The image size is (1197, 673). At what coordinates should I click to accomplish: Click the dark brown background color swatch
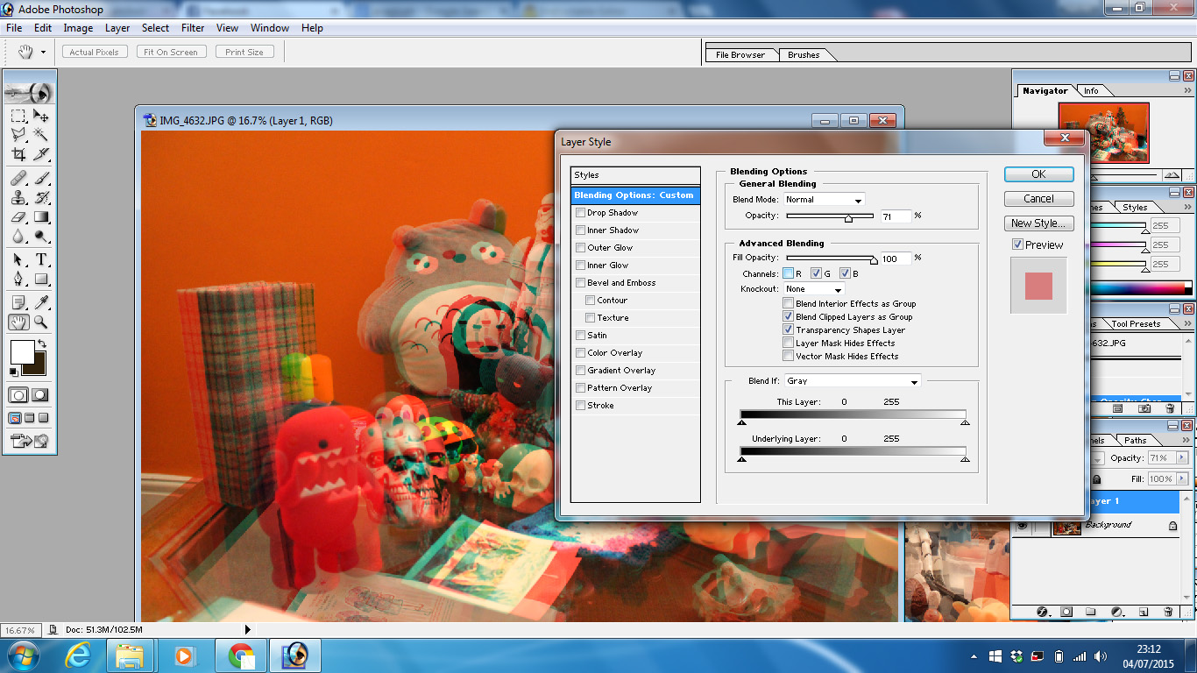pos(39,367)
